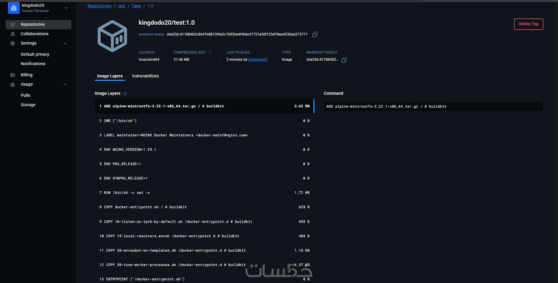This screenshot has height=283, width=558.
Task: Select layer 9 COPY 10-listen-on-ipv6-by-default.sh
Action: [204, 222]
